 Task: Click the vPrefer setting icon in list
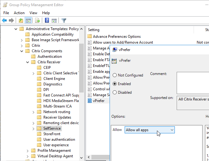(90, 101)
